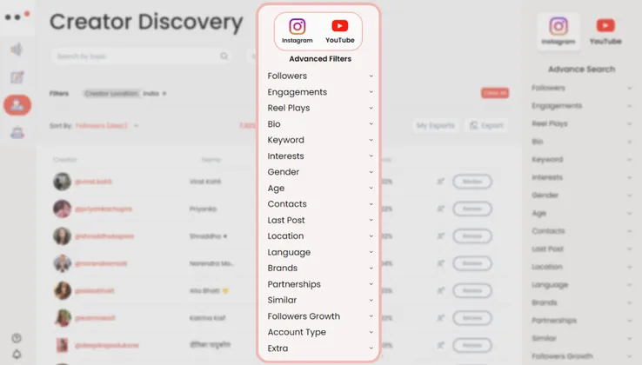This screenshot has width=642, height=365.
Task: Open the help question mark icon
Action: (17, 338)
